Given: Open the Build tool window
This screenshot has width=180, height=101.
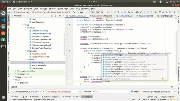Looking at the screenshot, I should coord(76,97).
